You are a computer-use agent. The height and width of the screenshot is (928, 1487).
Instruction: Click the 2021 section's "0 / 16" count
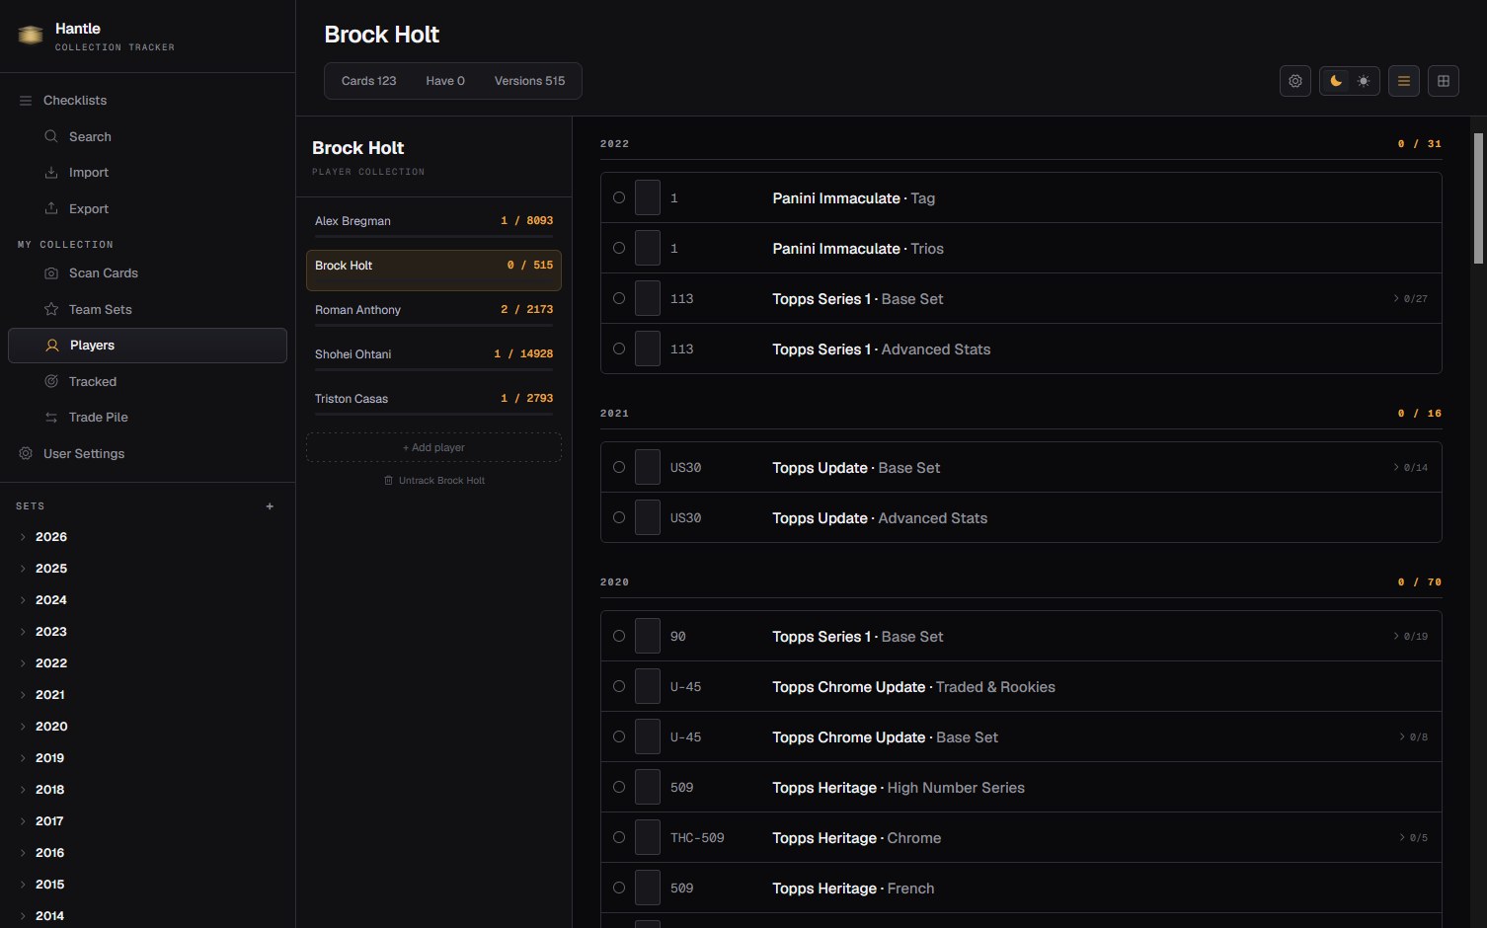[1420, 414]
